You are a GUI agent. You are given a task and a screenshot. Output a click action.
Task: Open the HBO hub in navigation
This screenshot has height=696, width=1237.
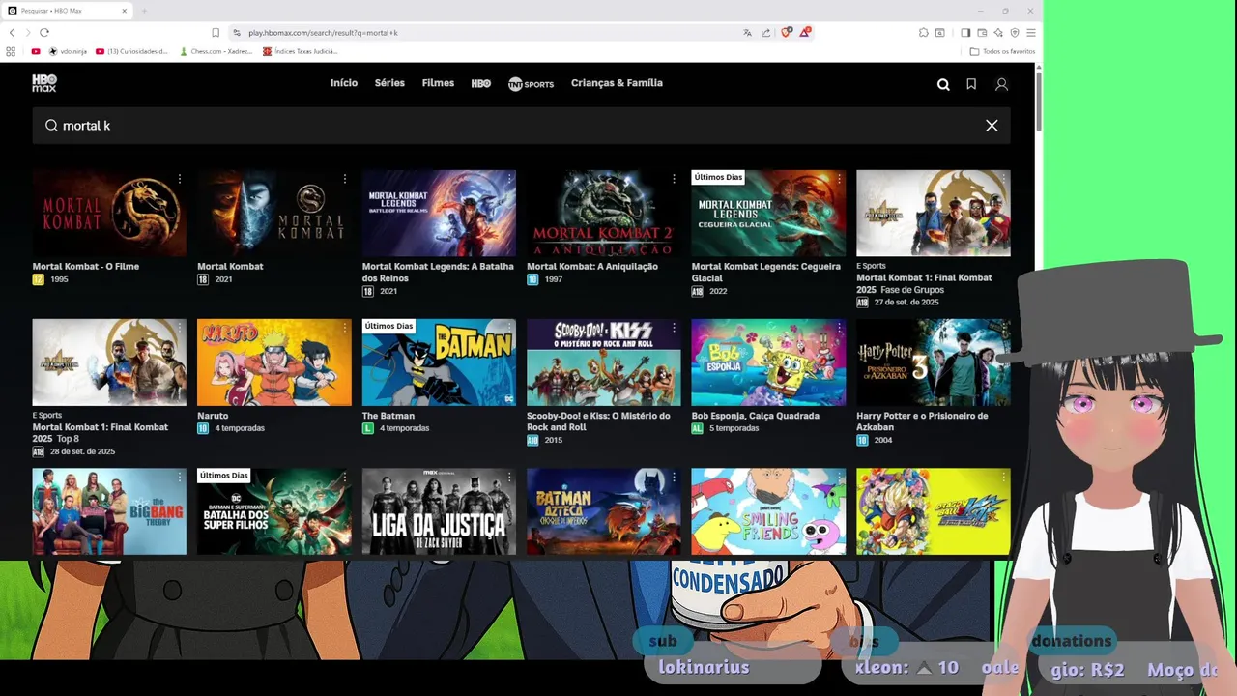(481, 84)
